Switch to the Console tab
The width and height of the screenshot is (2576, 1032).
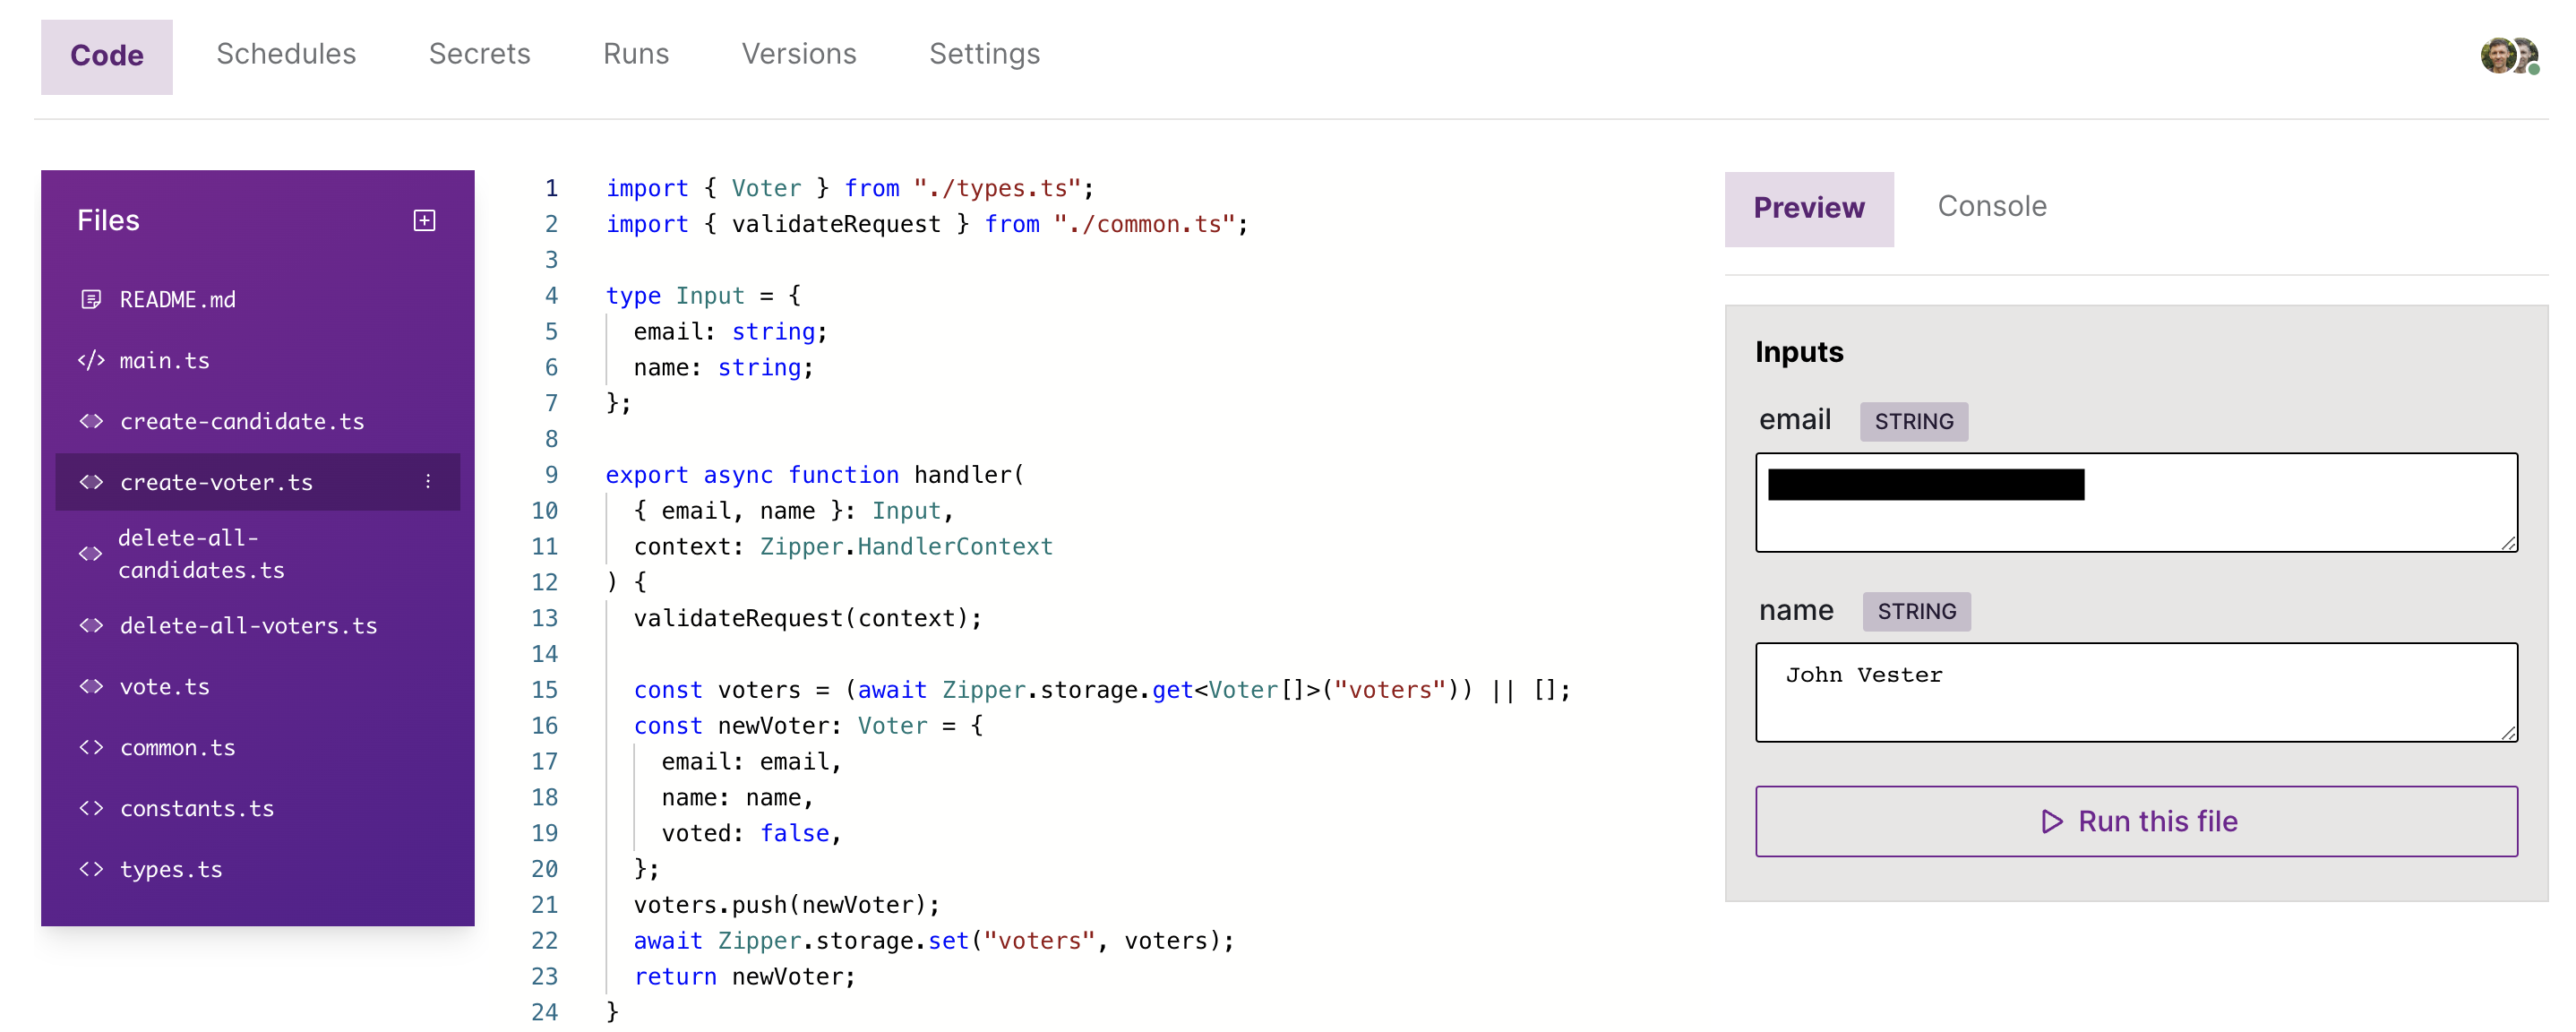(x=1991, y=206)
